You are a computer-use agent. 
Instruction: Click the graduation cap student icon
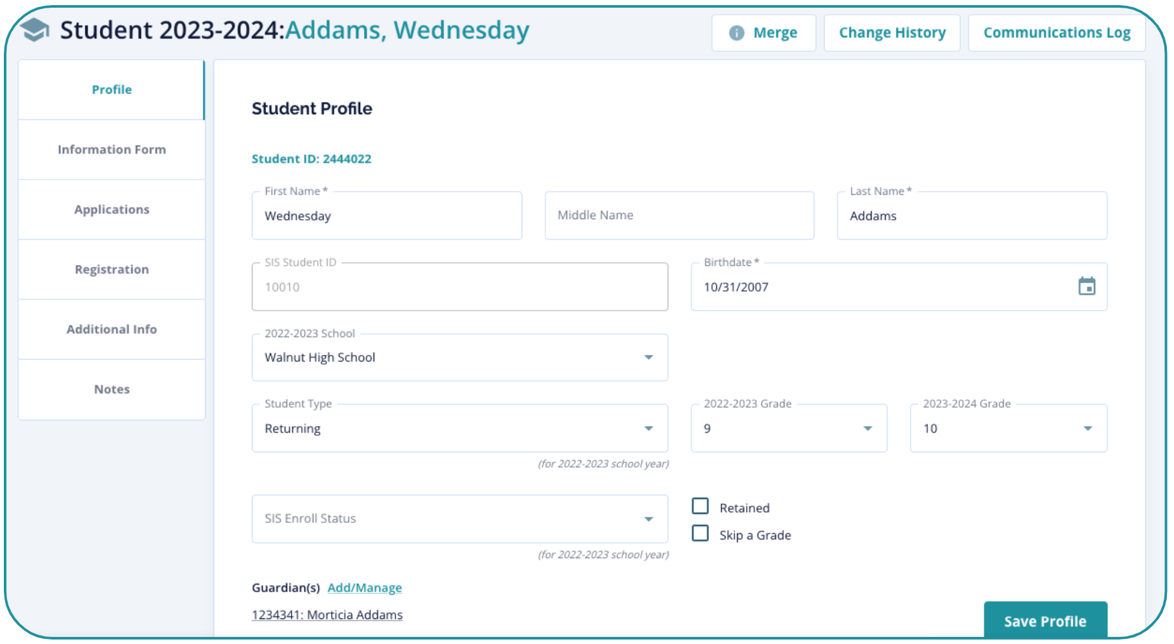click(x=35, y=29)
